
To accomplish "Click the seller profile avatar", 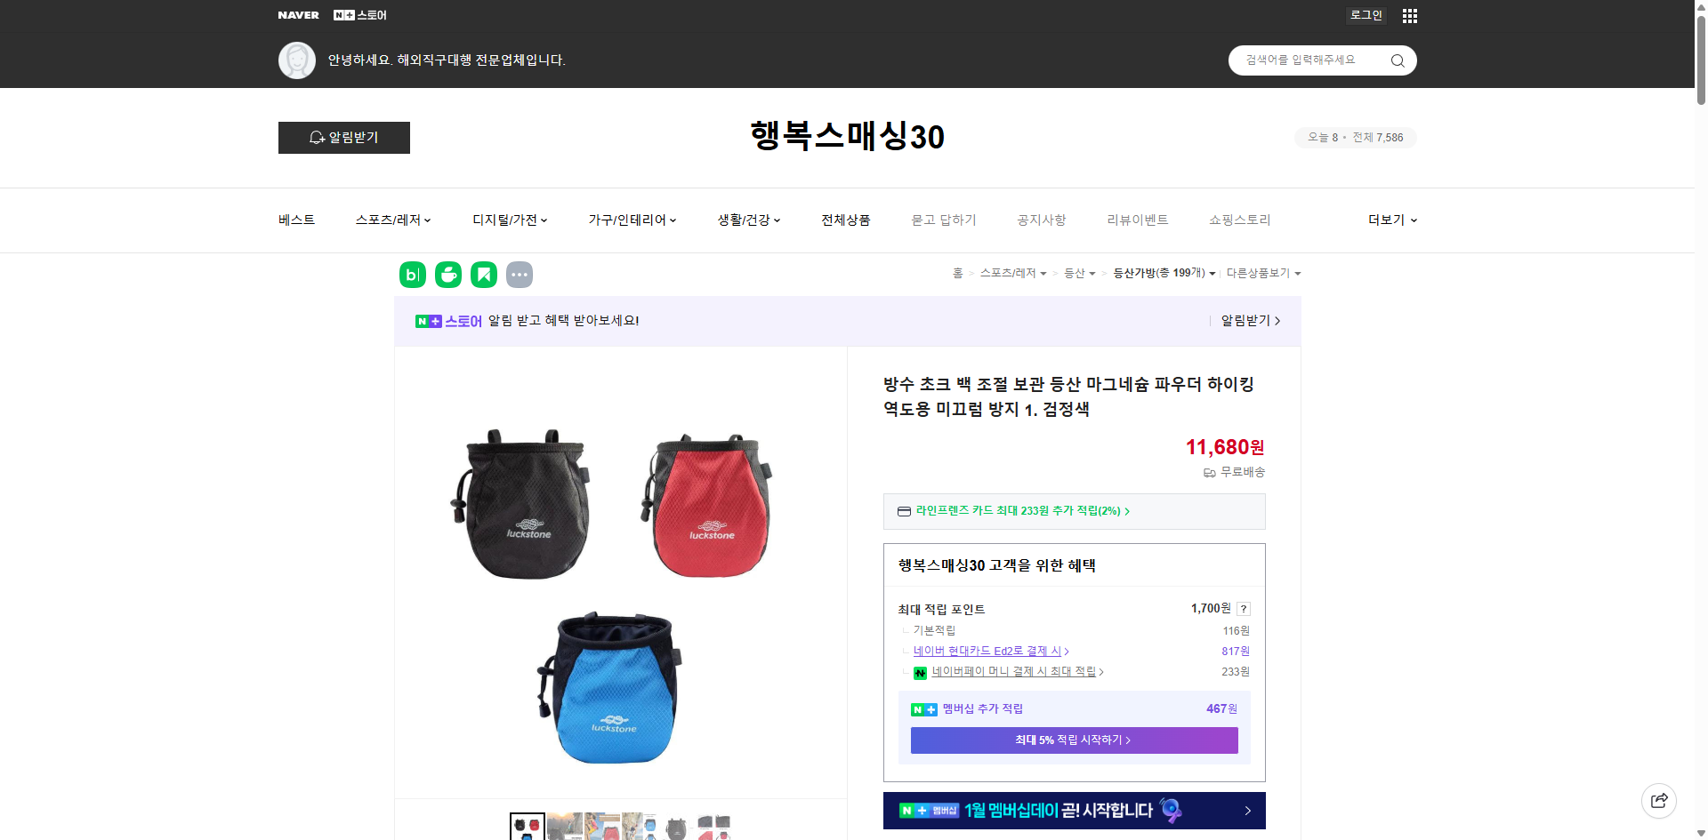I will [x=297, y=60].
